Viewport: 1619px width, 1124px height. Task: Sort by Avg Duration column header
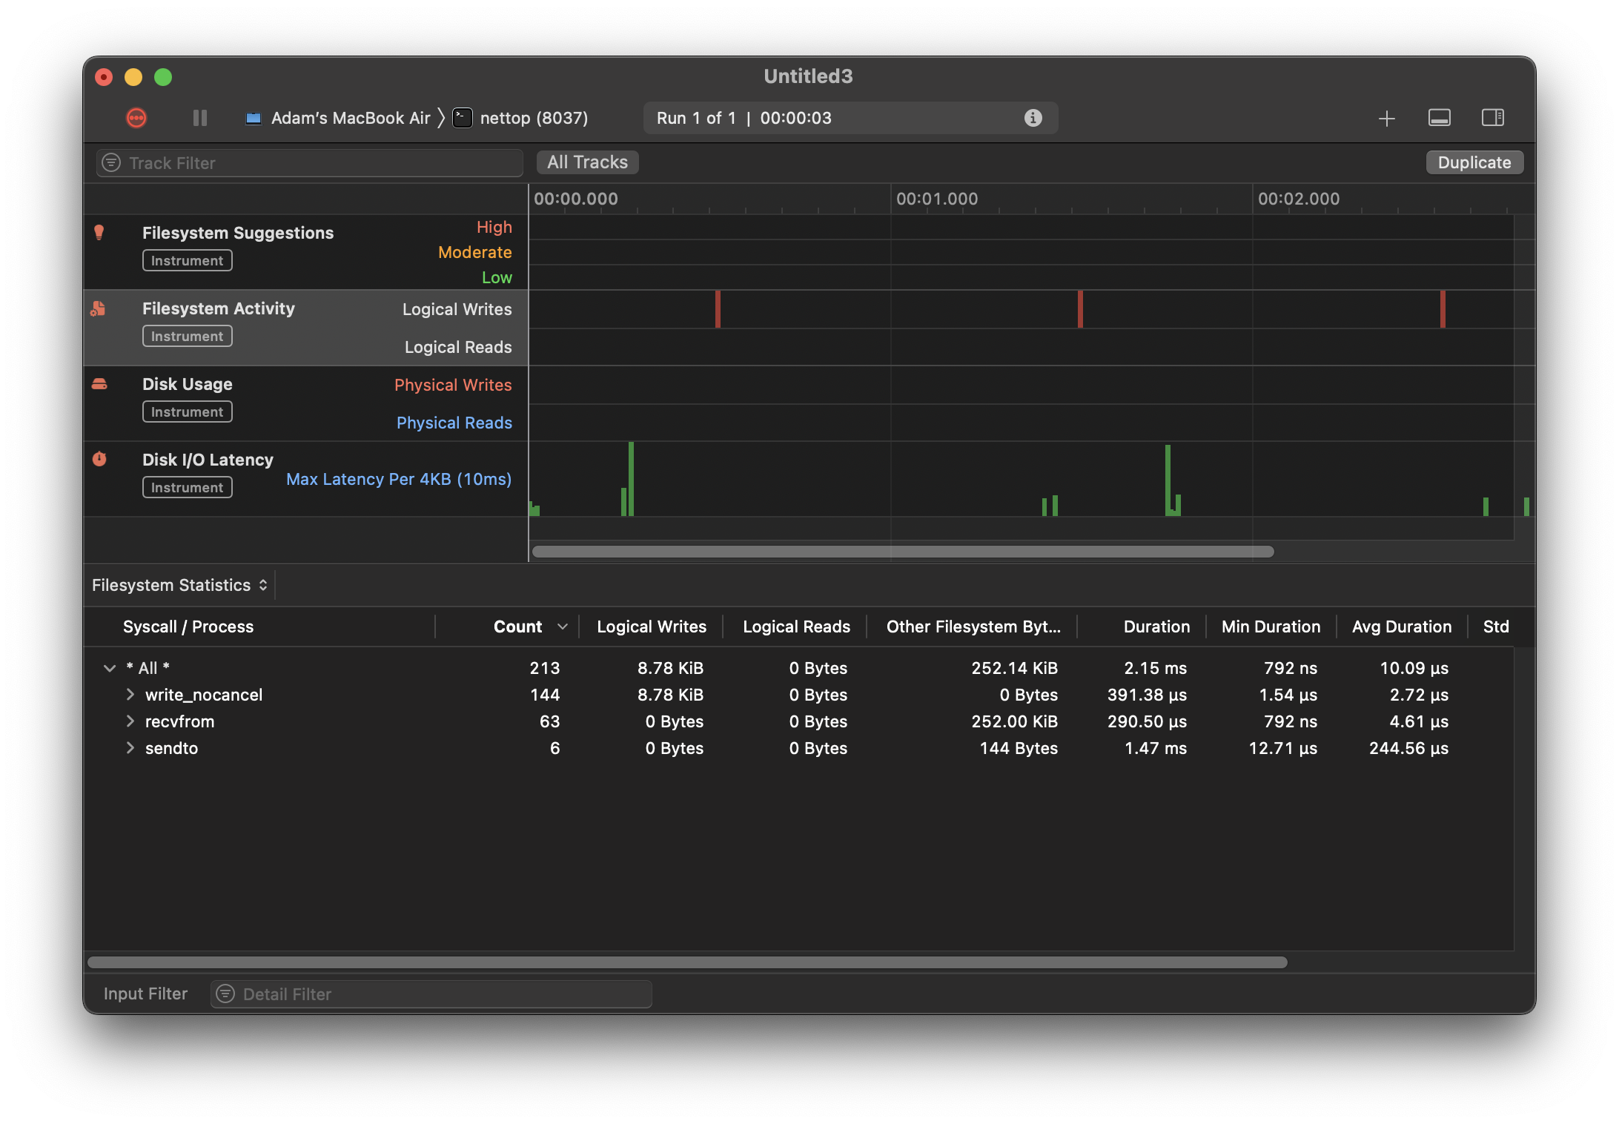pos(1401,627)
